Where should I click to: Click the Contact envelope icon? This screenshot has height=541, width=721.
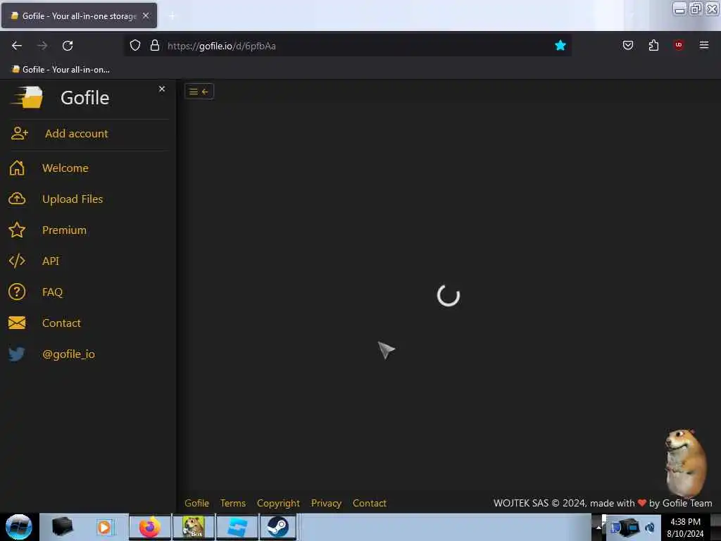pyautogui.click(x=17, y=323)
